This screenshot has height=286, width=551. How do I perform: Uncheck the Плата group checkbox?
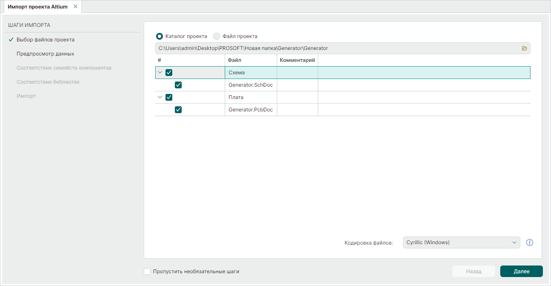(169, 97)
